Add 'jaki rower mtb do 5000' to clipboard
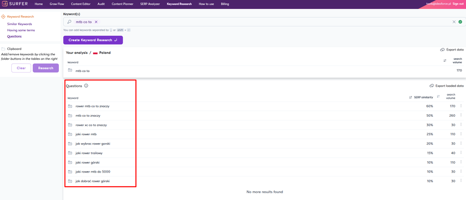 coord(70,172)
